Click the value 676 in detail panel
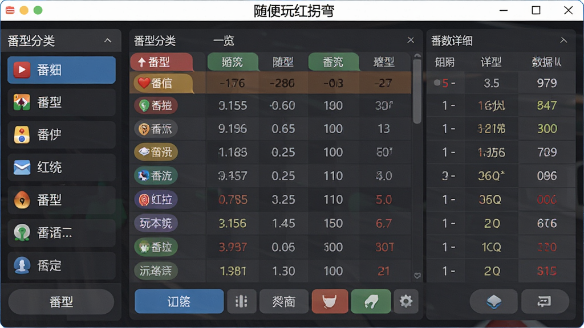The height and width of the screenshot is (328, 584). 547,223
